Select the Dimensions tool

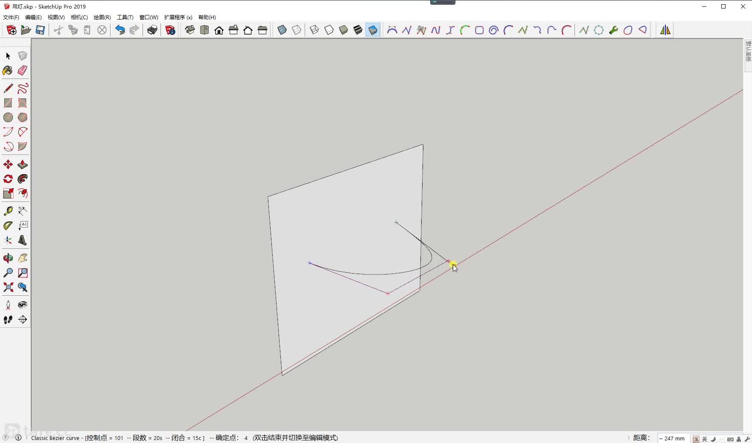coord(23,211)
